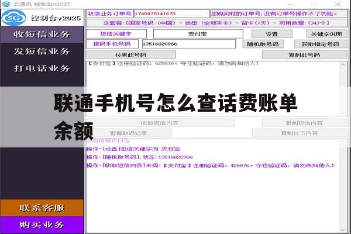This screenshot has height=234, width=351.
Task: Click the 您套餐 package info line
Action: (216, 23)
